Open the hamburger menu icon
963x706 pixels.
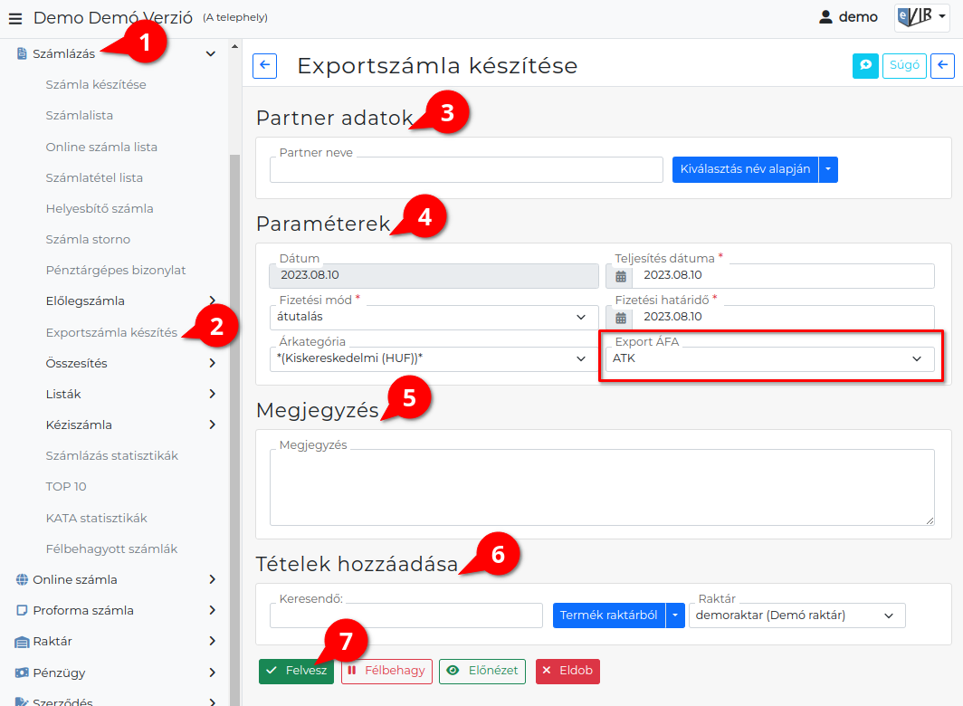pyautogui.click(x=15, y=18)
